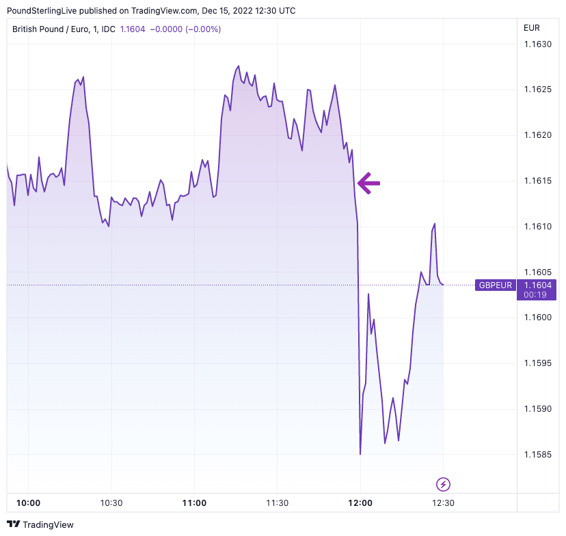The width and height of the screenshot is (566, 536).
Task: Select the 10:00 time axis label
Action: pos(28,503)
